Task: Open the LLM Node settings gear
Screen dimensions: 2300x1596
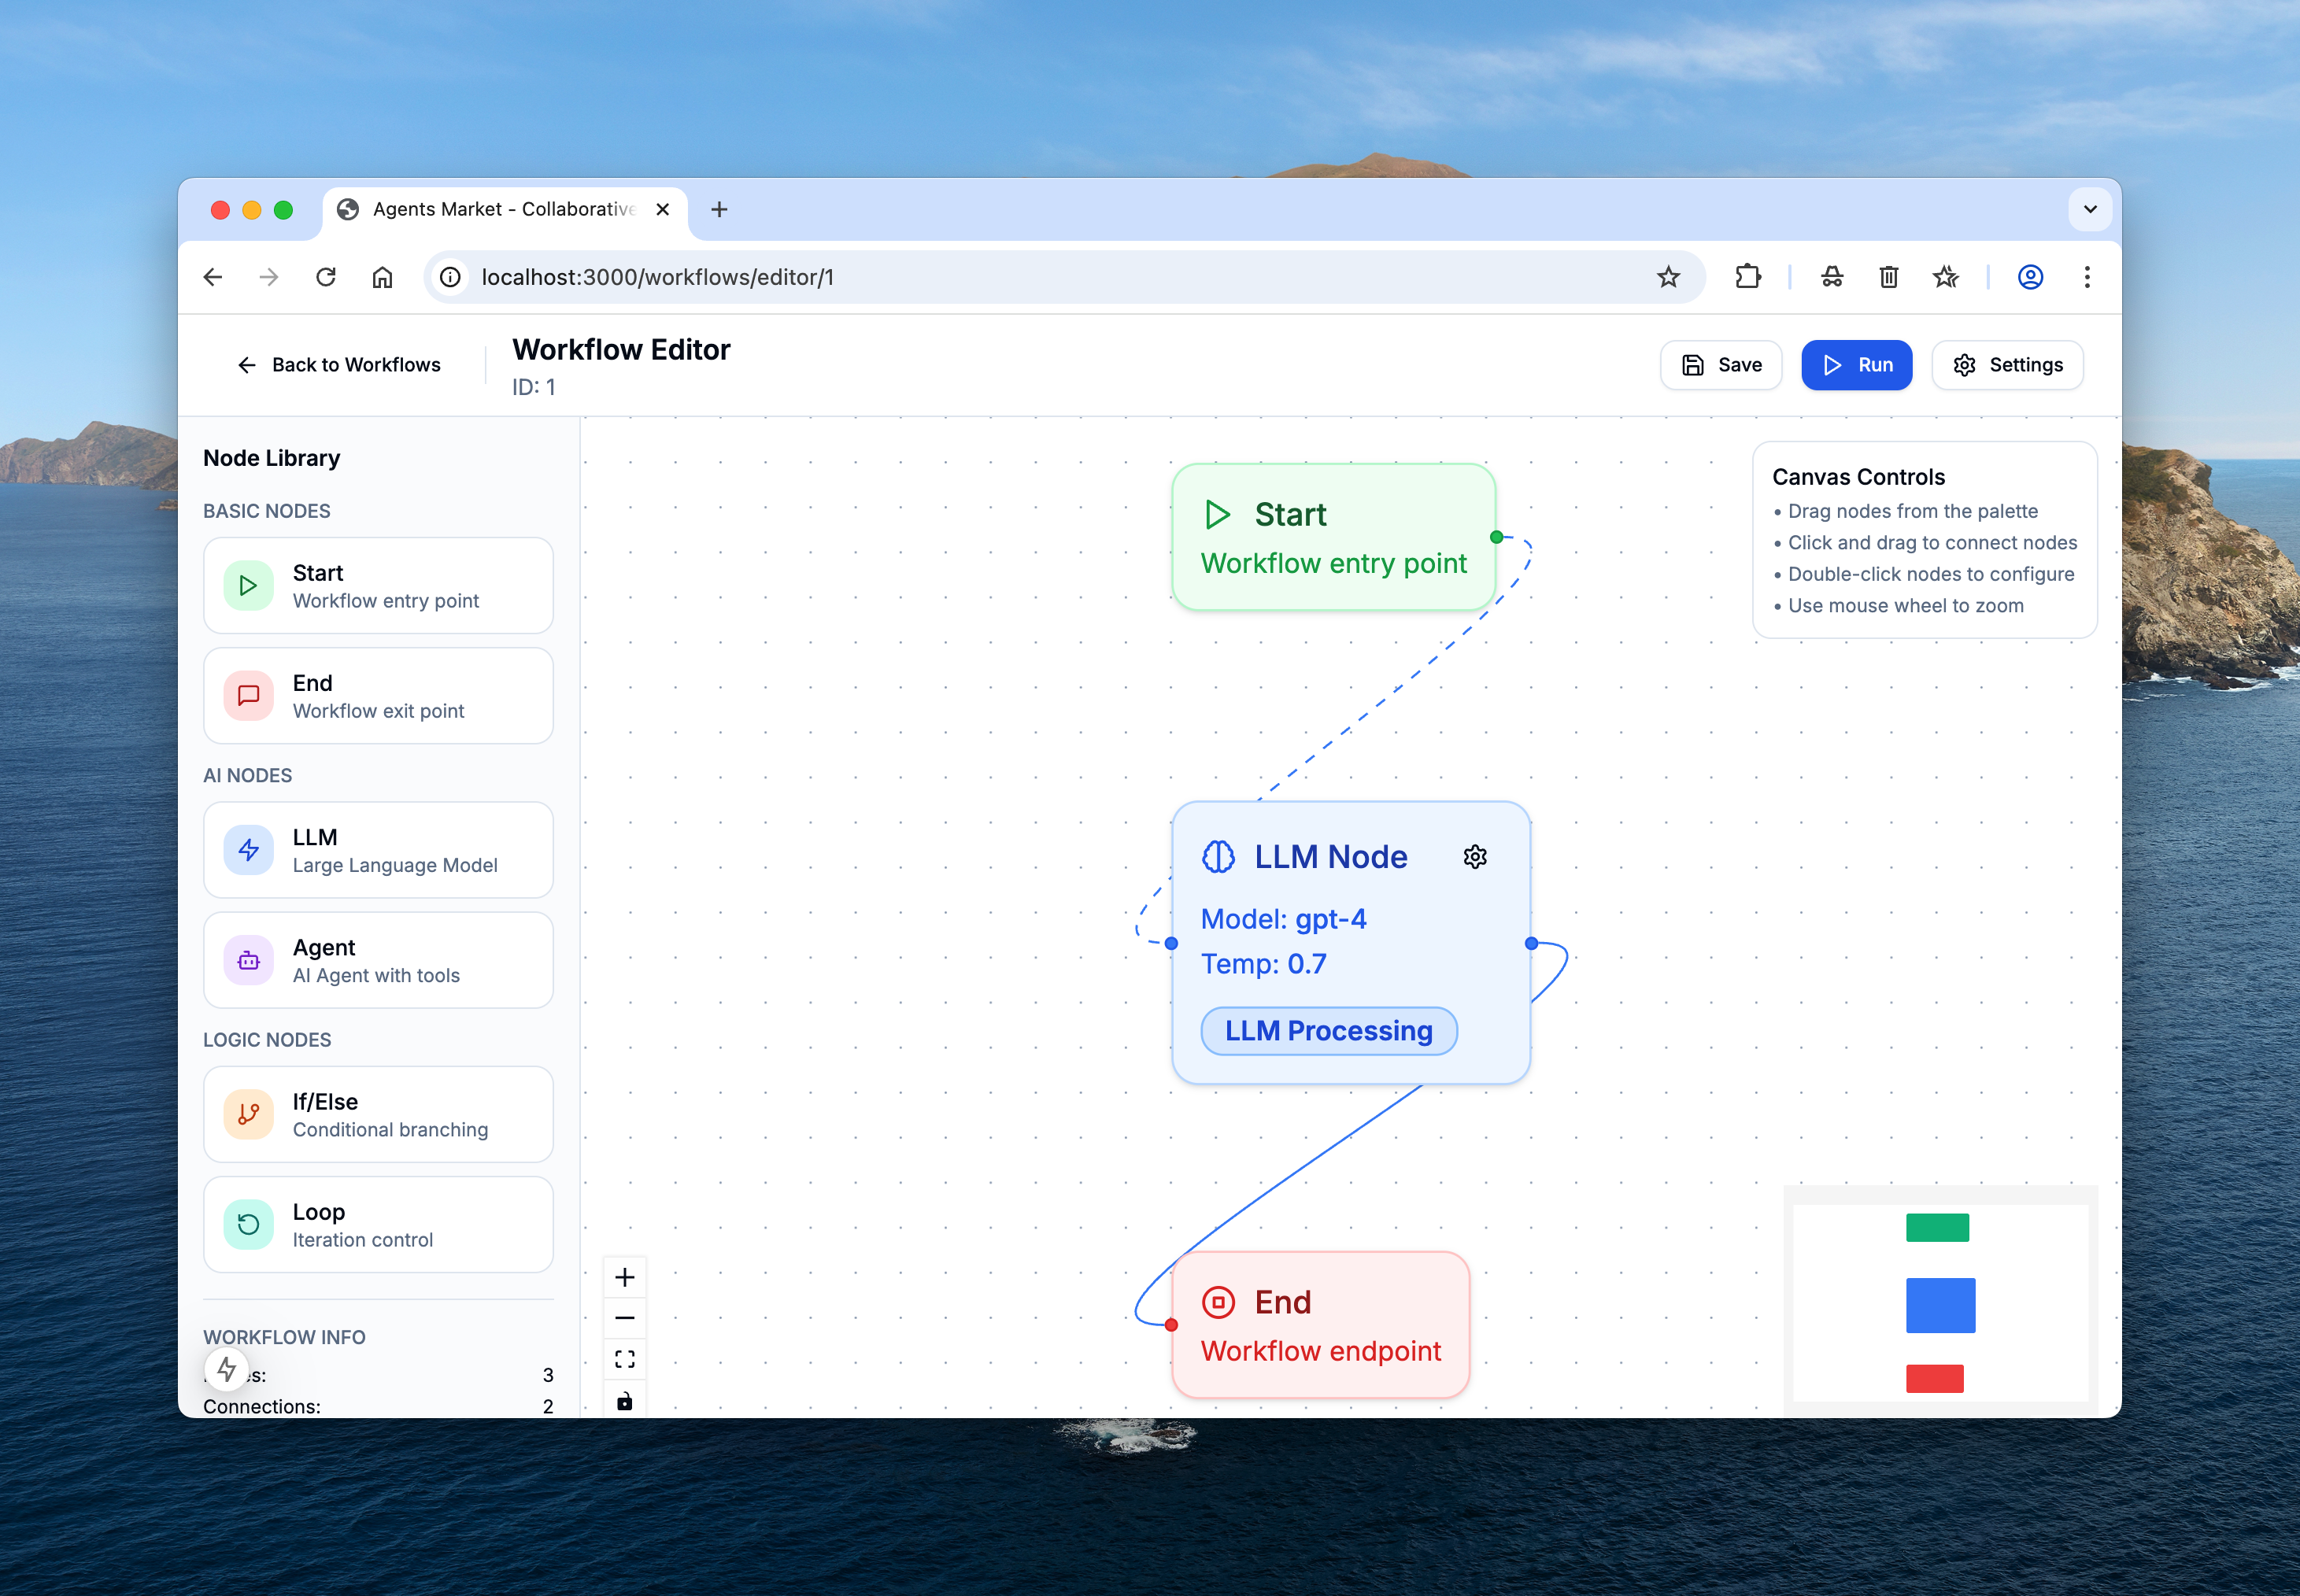Action: (x=1475, y=856)
